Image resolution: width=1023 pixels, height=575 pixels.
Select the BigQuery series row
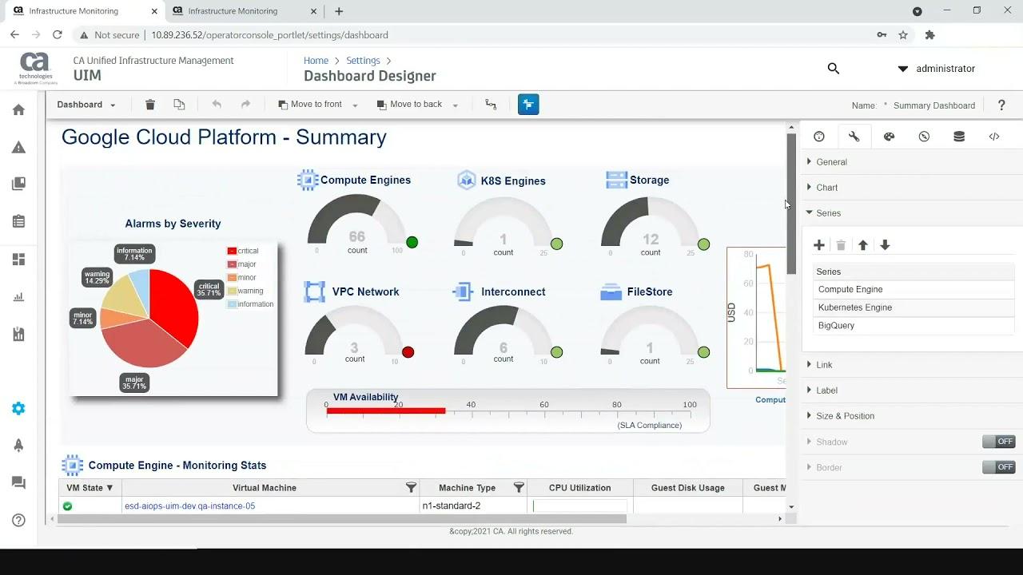coord(914,326)
